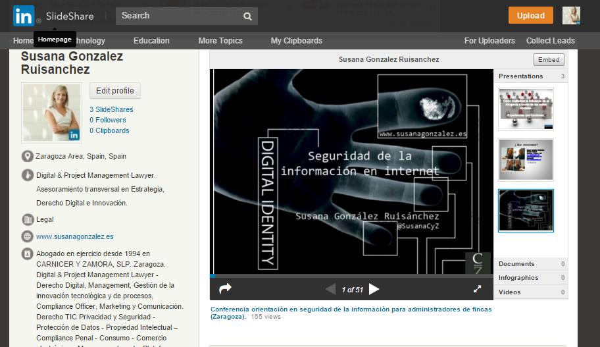Click the LinkedIn SlideShare logo icon

[x=24, y=16]
